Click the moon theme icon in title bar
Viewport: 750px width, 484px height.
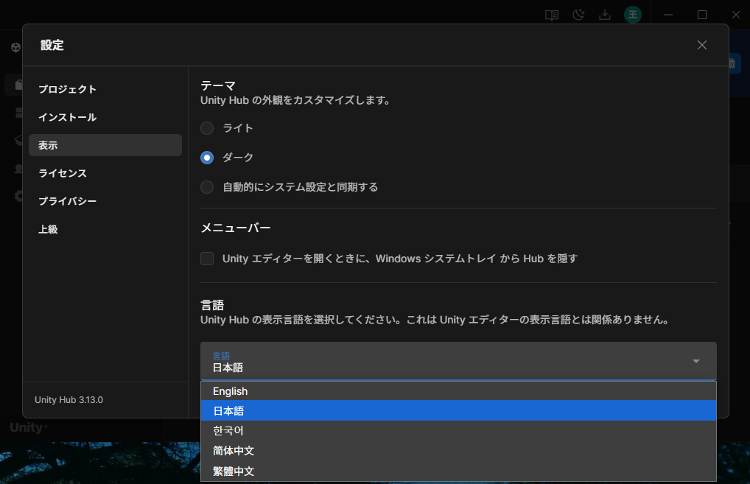[x=578, y=15]
